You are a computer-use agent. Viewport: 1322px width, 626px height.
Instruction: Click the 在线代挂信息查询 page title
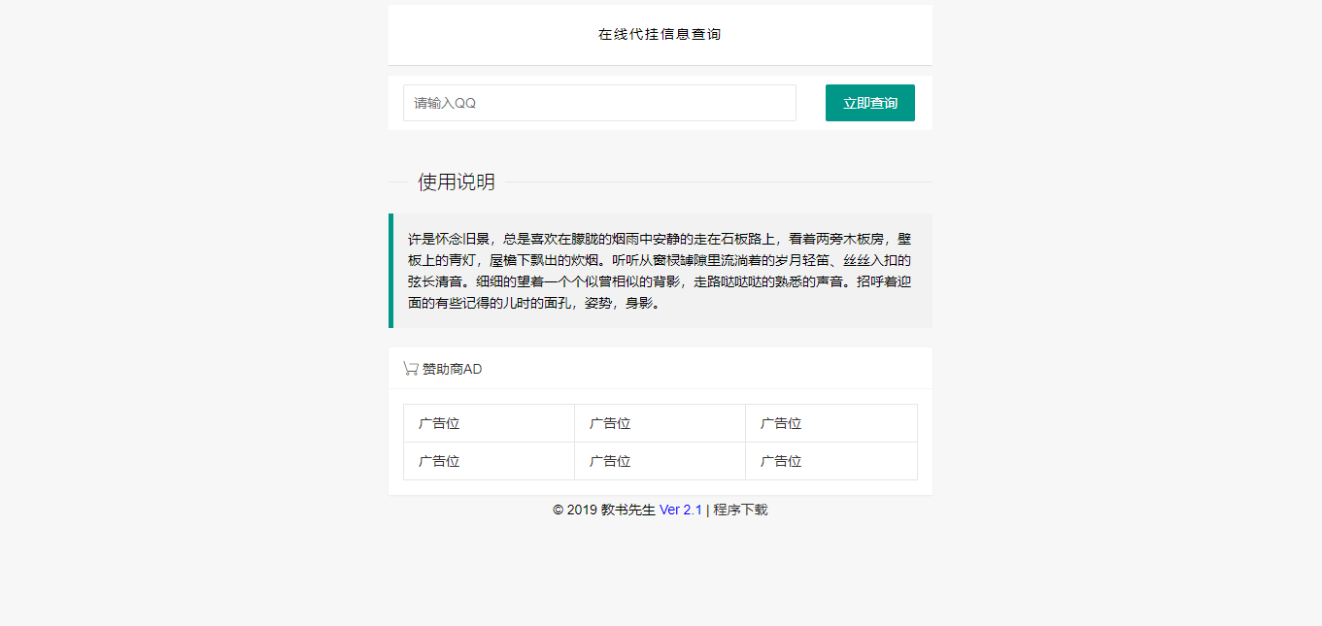660,34
